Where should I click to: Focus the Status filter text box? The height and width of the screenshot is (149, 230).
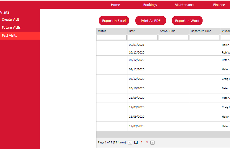[x=112, y=37]
